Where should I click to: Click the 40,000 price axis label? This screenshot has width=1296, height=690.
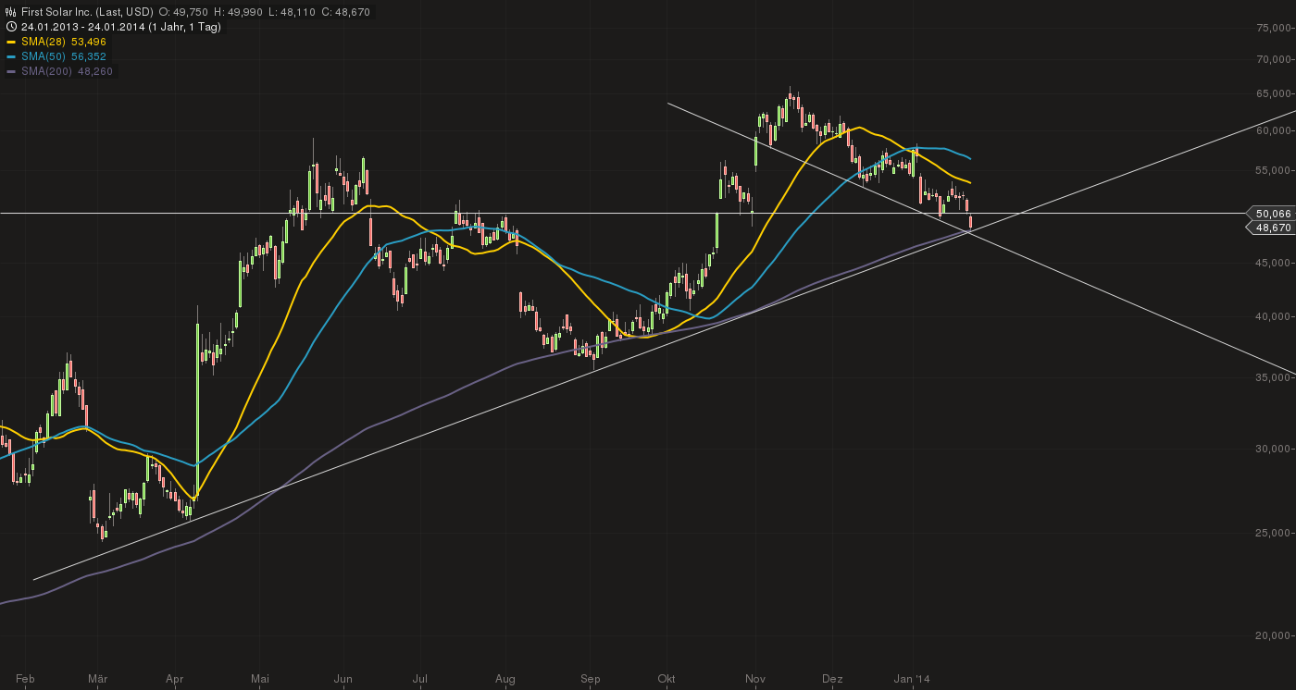[x=1275, y=316]
